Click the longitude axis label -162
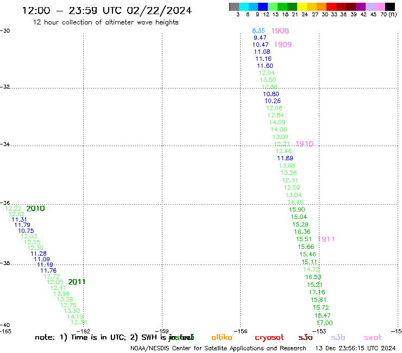Viewport: 402px width, 353px height. (83, 331)
